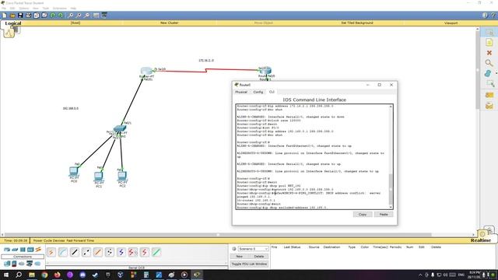Pick the Copper Straight-Through cable
The height and width of the screenshot is (280, 498).
(75, 252)
